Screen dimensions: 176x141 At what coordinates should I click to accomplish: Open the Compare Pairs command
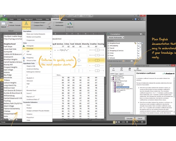tap(38, 25)
